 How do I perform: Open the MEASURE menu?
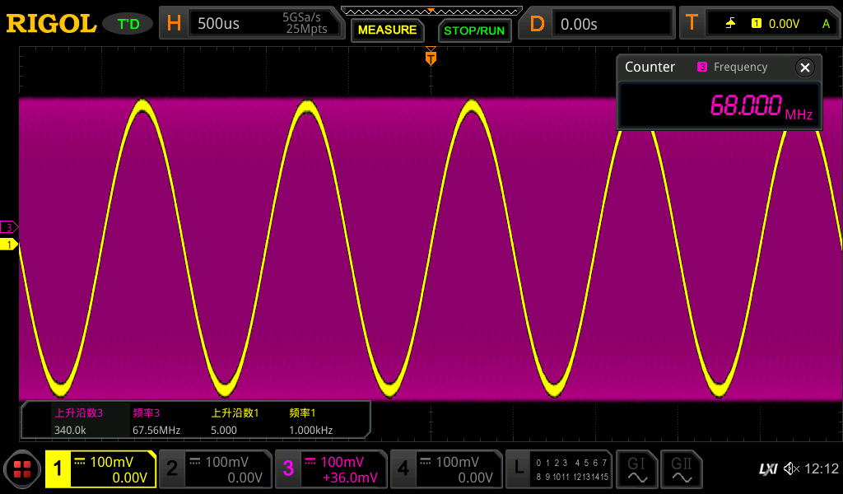(387, 30)
